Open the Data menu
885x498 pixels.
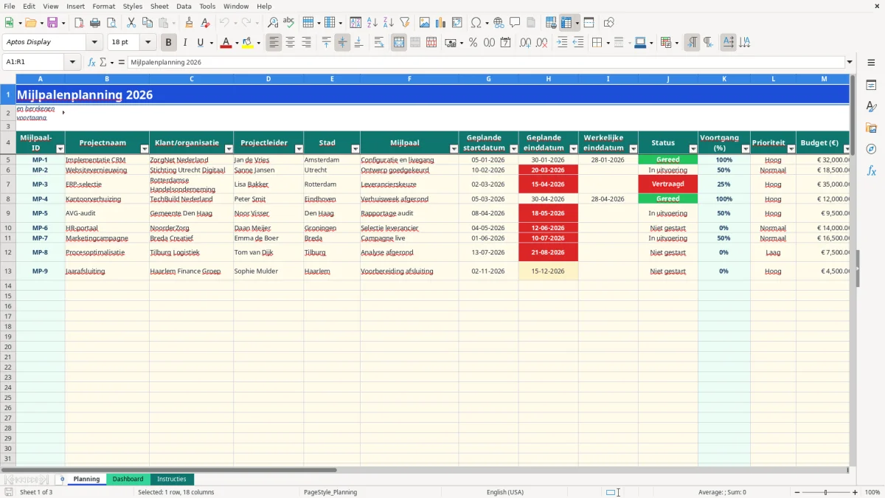(184, 6)
